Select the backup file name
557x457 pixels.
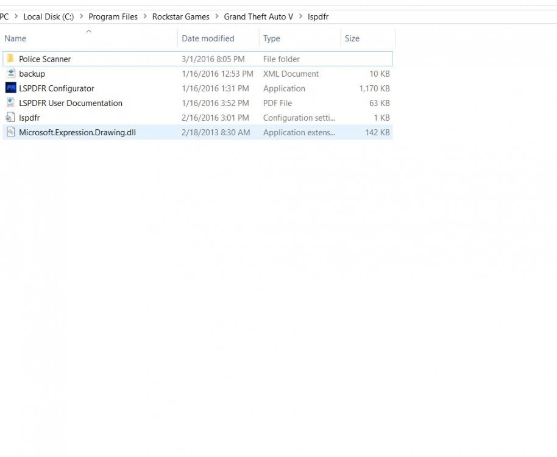pyautogui.click(x=32, y=74)
